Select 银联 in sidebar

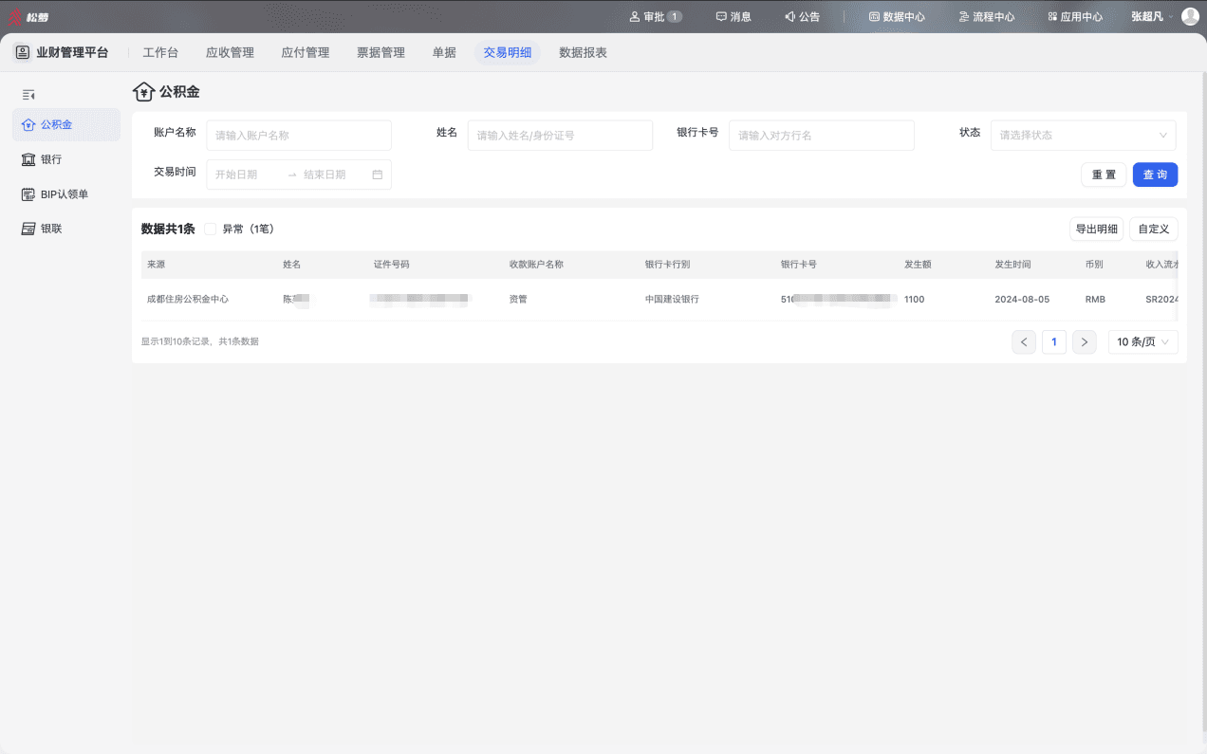[66, 229]
